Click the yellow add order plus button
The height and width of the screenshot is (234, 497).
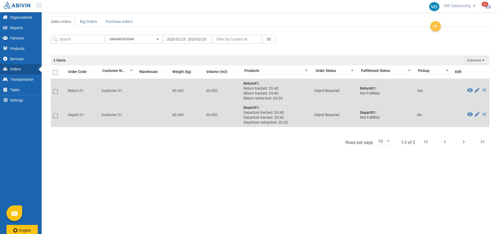pyautogui.click(x=435, y=26)
